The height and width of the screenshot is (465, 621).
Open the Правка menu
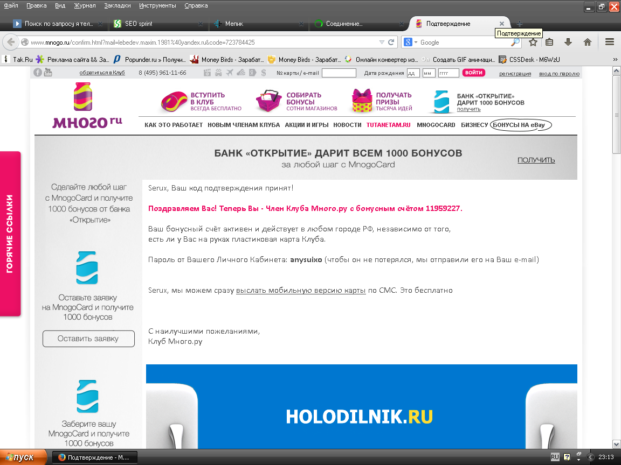(x=37, y=5)
